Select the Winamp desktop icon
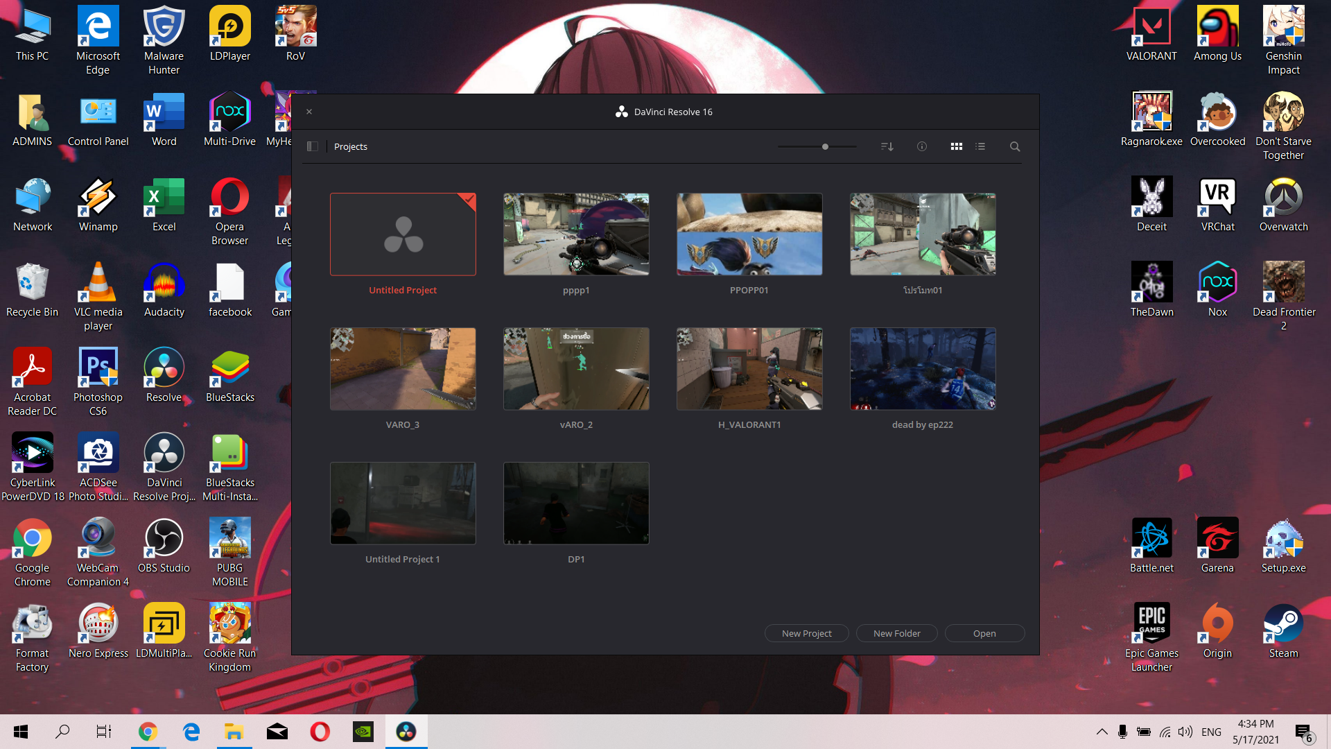Viewport: 1331px width, 749px height. click(98, 205)
